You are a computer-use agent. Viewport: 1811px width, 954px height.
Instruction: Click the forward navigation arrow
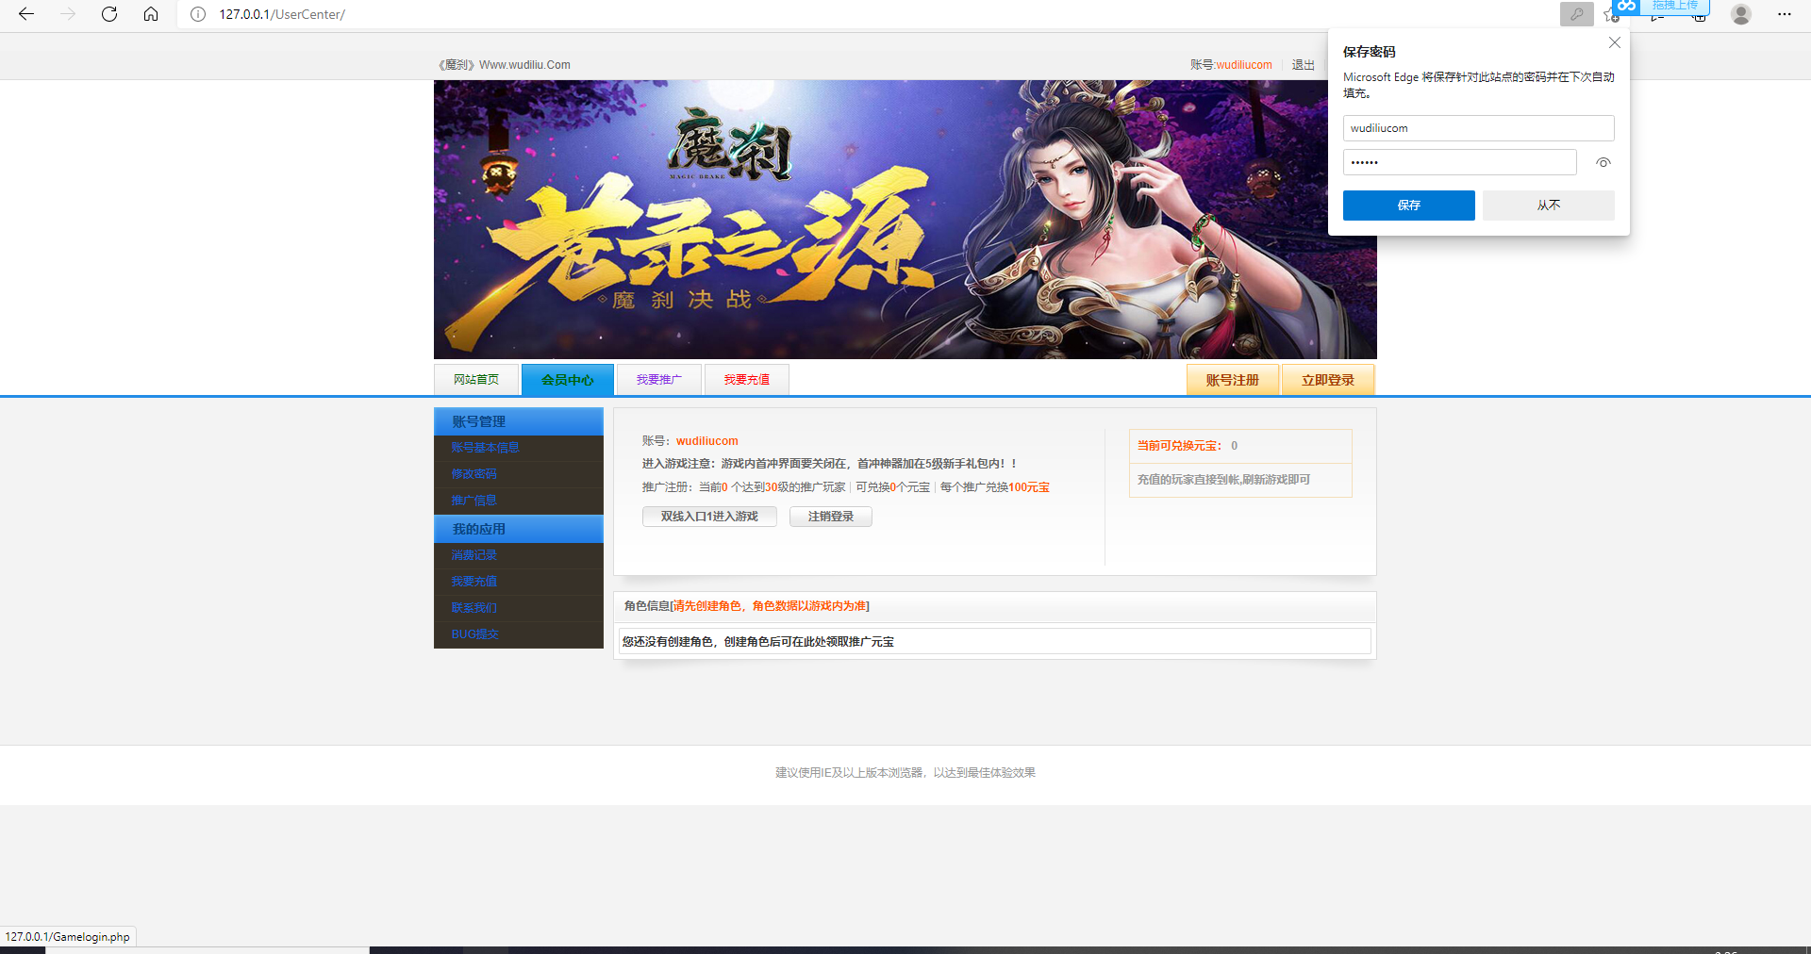tap(68, 14)
